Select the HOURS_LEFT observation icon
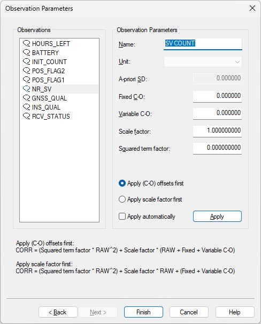 pos(26,44)
